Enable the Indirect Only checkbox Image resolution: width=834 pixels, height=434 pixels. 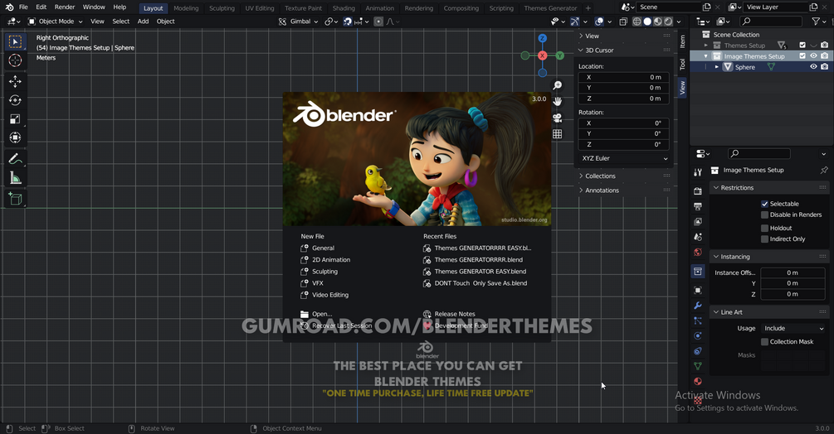click(x=764, y=239)
